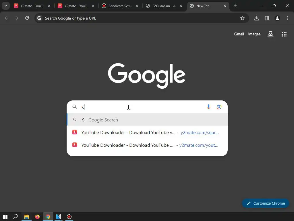Open the tab search dropdown arrow

6,6
